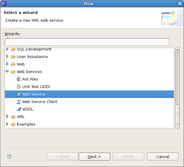The height and width of the screenshot is (167, 184).
Task: Select the SQL Development label
Action: [34, 49]
